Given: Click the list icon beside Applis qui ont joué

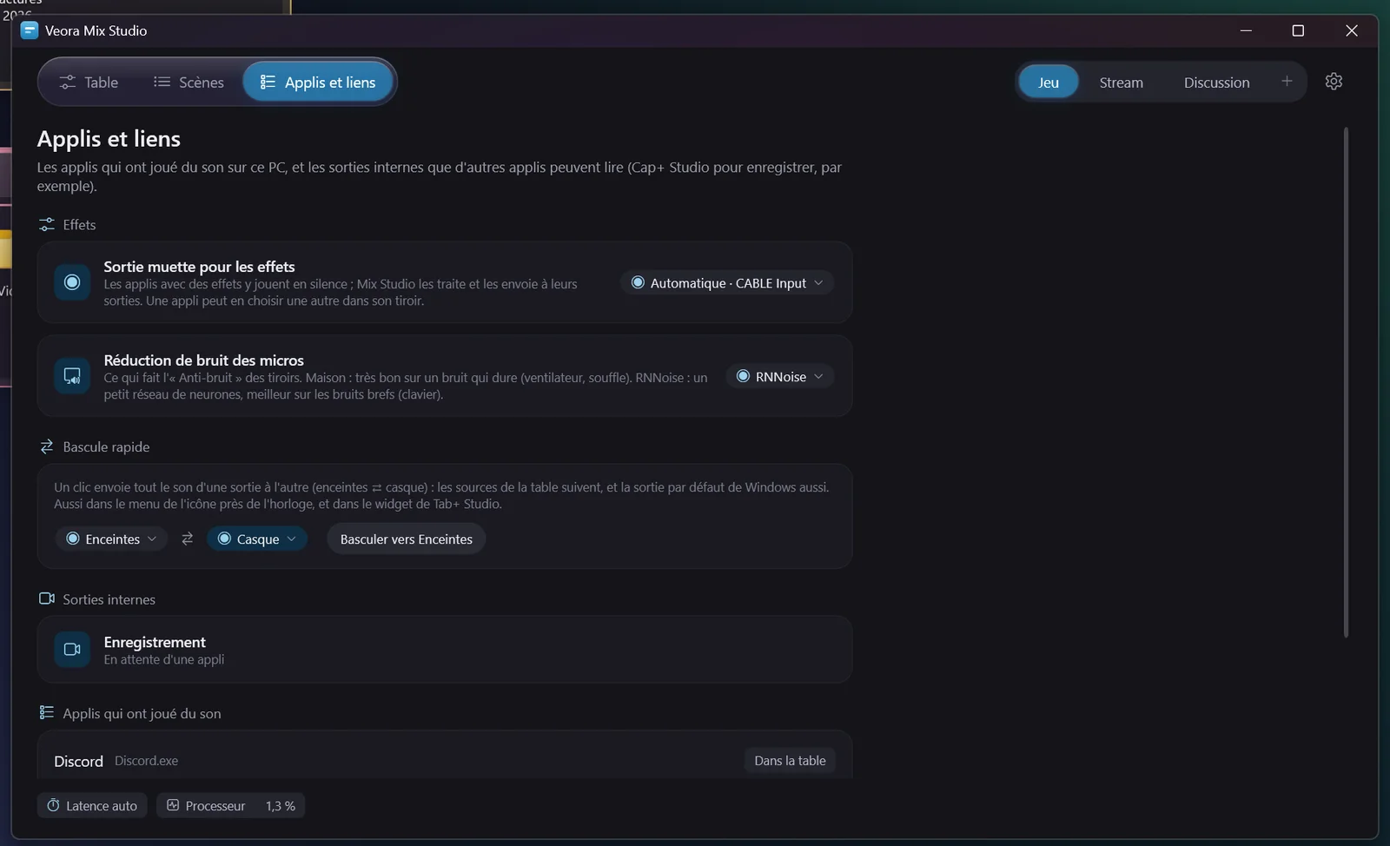Looking at the screenshot, I should [x=47, y=713].
